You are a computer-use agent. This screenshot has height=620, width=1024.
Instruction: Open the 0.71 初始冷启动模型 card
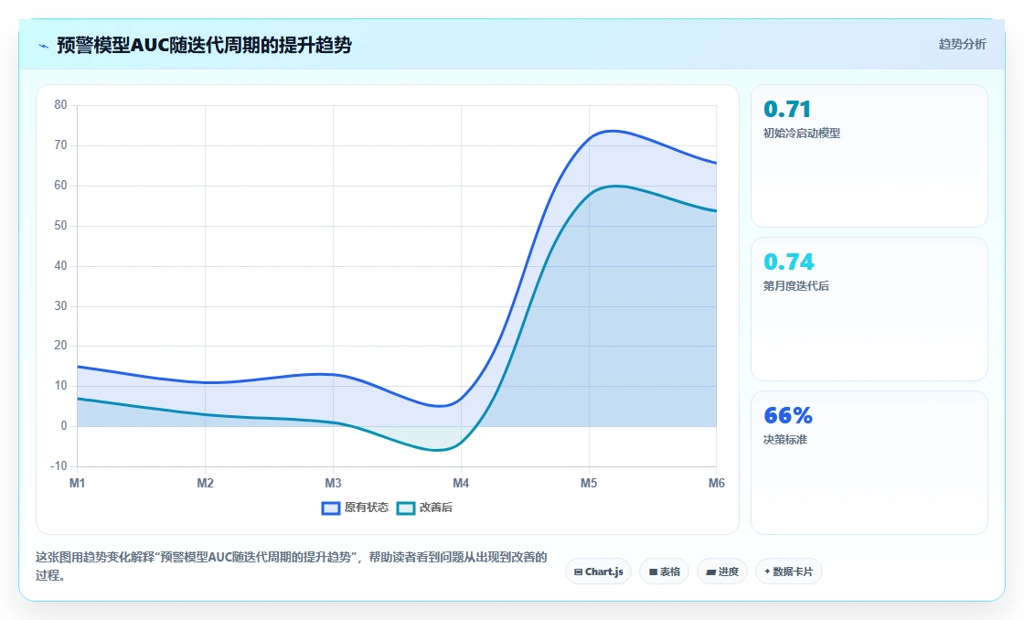tap(869, 155)
